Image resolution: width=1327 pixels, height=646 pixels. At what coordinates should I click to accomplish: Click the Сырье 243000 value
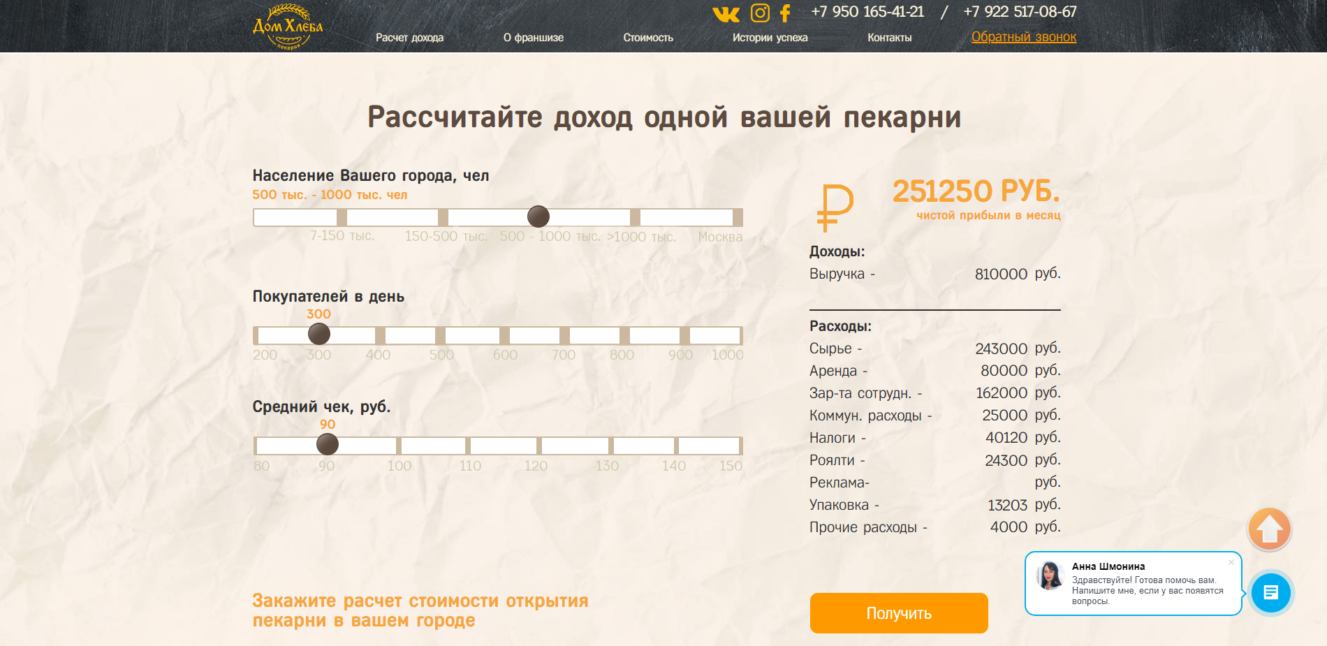coord(1001,348)
